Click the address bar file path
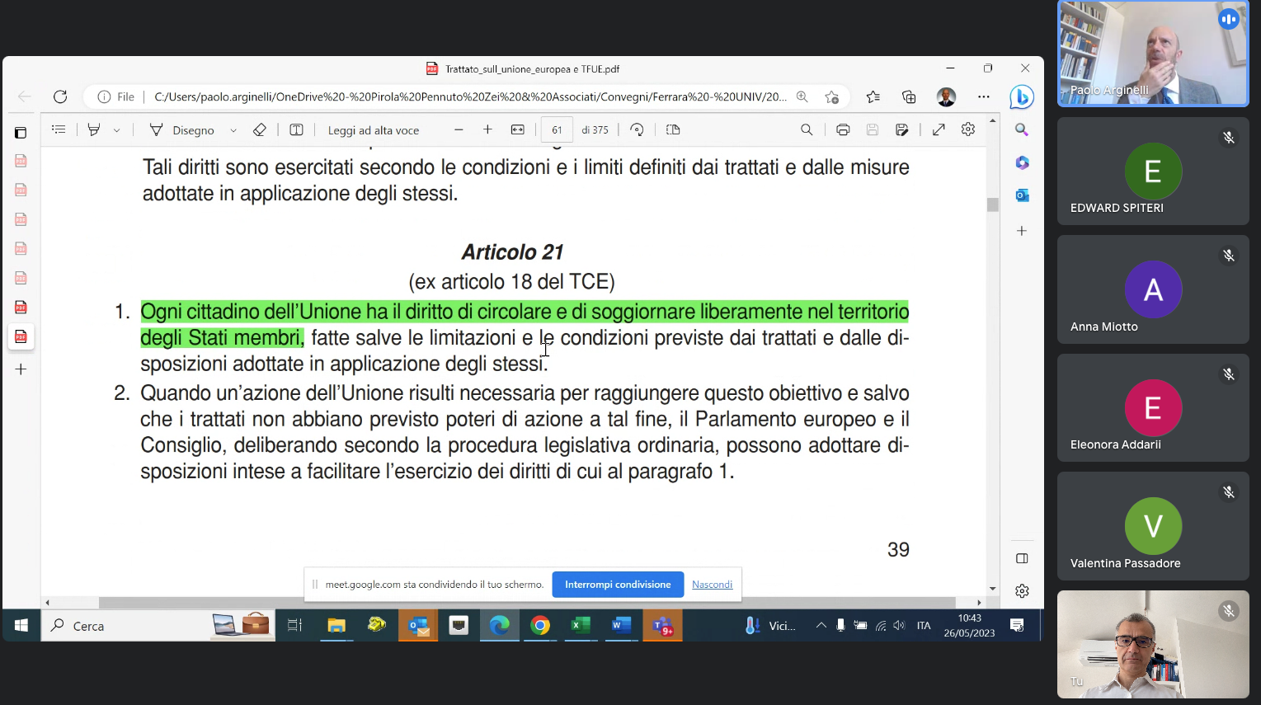The width and height of the screenshot is (1261, 705). point(470,96)
